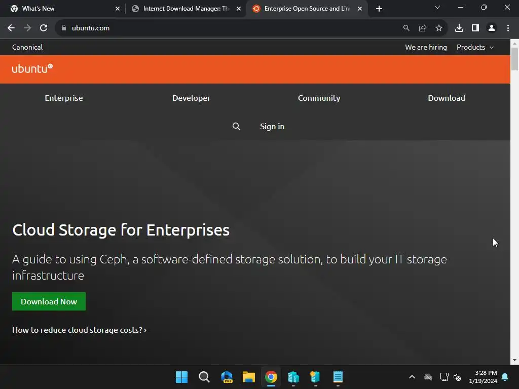
Task: Click the Chrome taskbar icon
Action: click(x=271, y=377)
